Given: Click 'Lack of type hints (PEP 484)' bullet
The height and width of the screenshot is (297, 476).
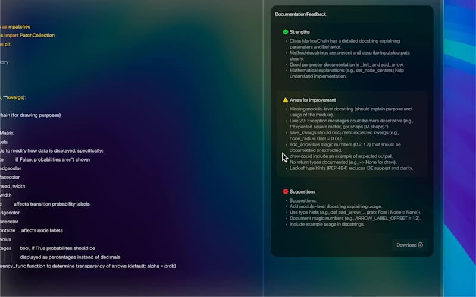Looking at the screenshot, I should click(351, 168).
